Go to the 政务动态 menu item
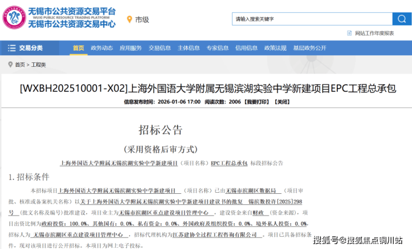The width and height of the screenshot is (412, 249). 102,48
